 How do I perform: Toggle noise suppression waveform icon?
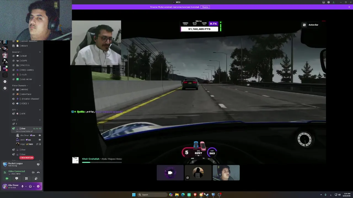point(33,172)
